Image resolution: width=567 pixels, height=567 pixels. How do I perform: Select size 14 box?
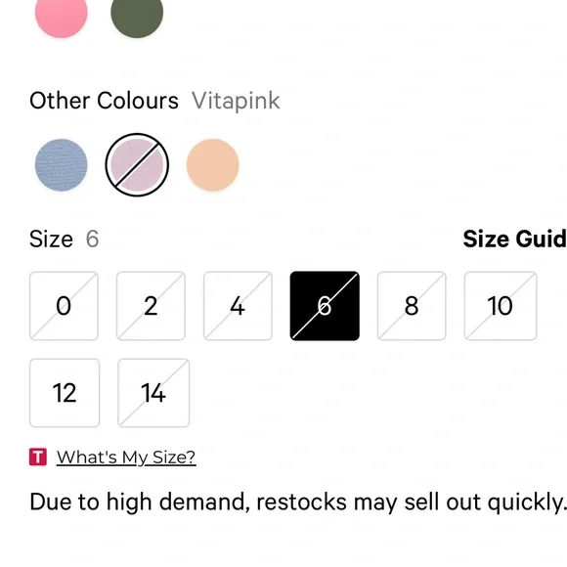153,393
